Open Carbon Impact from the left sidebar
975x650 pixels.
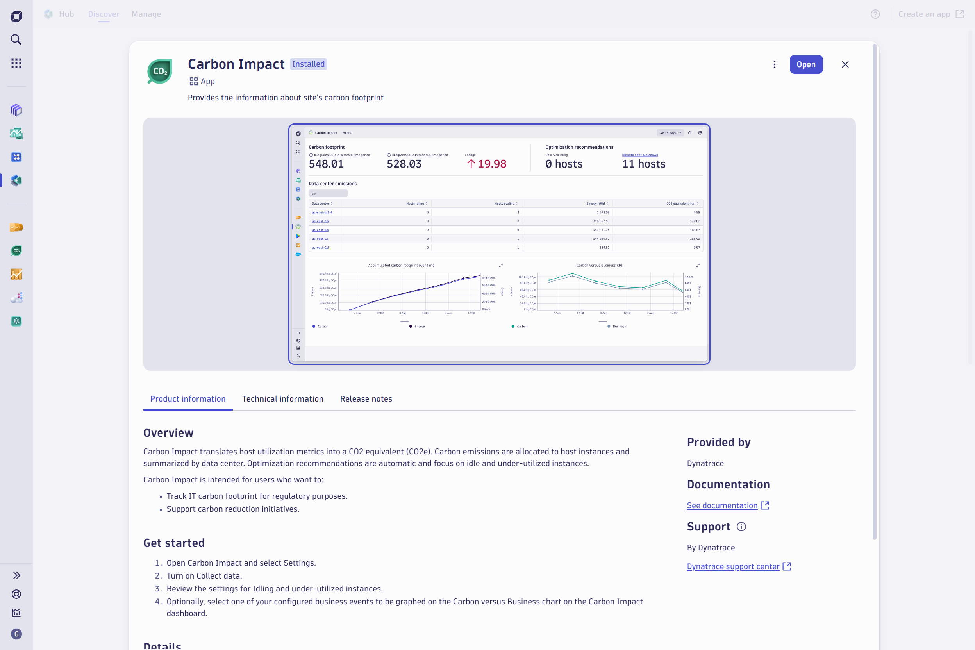click(x=16, y=251)
